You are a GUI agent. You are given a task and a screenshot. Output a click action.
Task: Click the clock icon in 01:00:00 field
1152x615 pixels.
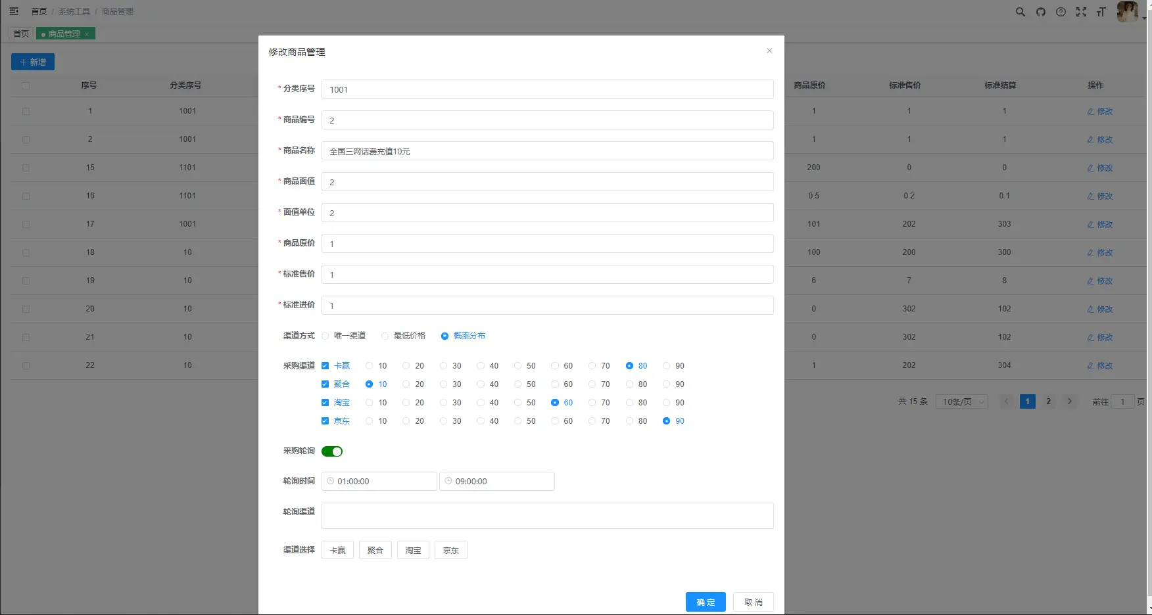331,481
